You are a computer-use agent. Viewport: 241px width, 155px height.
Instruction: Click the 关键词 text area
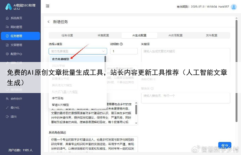(x=186, y=62)
